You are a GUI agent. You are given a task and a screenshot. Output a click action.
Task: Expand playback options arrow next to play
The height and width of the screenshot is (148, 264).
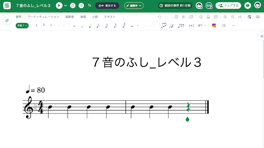pos(66,6)
